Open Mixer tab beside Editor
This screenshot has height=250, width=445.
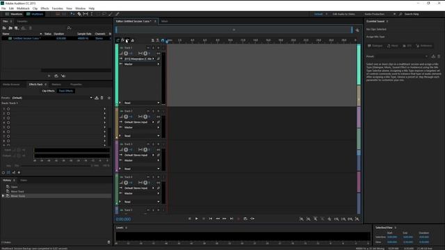(165, 22)
